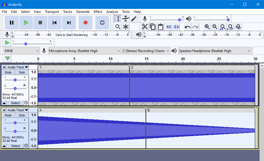The image size is (264, 161).
Task: Mute the second Audio Track
Action: tap(8, 115)
